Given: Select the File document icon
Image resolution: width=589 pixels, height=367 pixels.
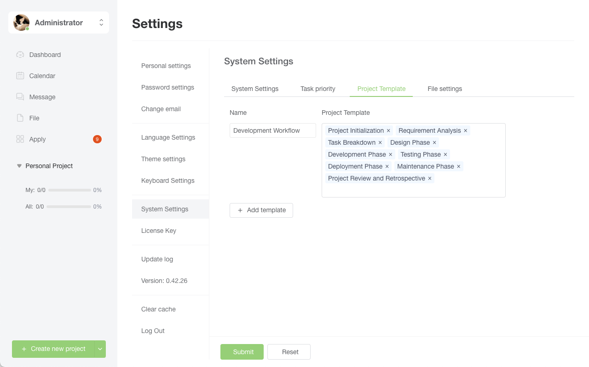Looking at the screenshot, I should pos(20,118).
